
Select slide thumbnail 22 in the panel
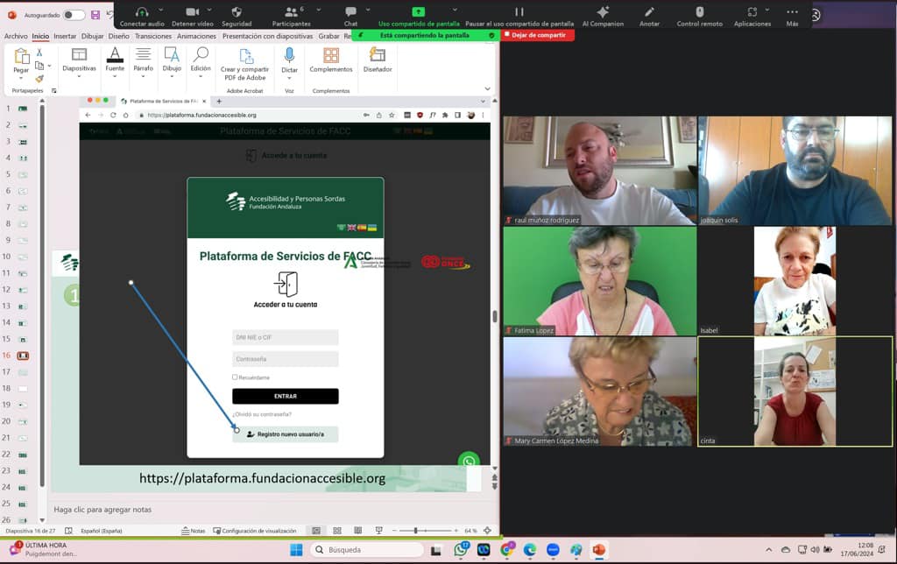tap(23, 455)
